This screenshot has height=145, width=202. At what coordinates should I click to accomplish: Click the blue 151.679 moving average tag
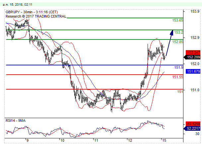click(x=193, y=71)
